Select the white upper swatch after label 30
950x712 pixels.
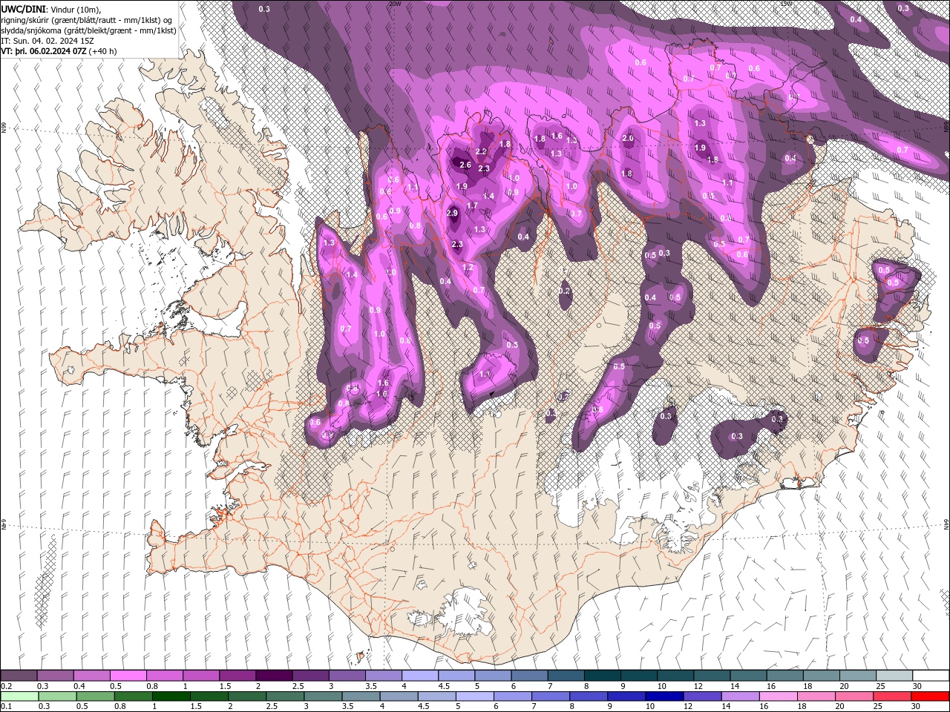pyautogui.click(x=929, y=676)
